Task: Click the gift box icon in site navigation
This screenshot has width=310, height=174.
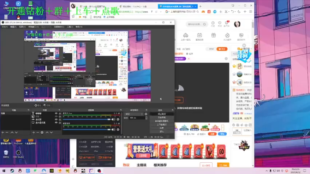Action: (214, 36)
